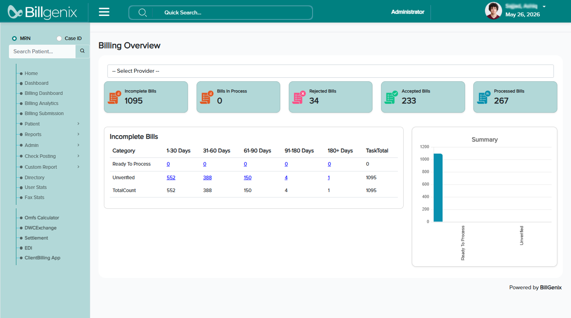Screen dimensions: 571x318
Task: Expand the Custom Report menu chevron
Action: 78,167
